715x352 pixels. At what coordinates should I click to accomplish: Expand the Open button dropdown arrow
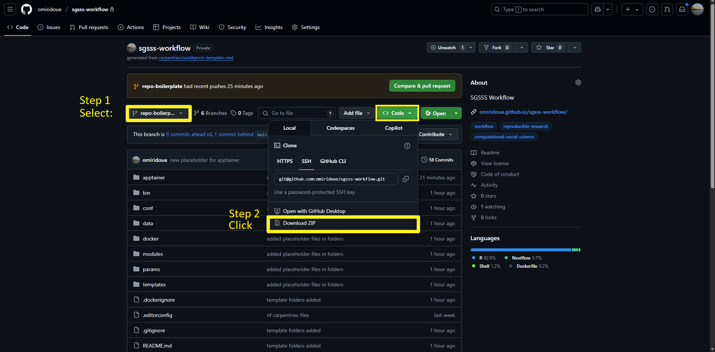tap(456, 113)
